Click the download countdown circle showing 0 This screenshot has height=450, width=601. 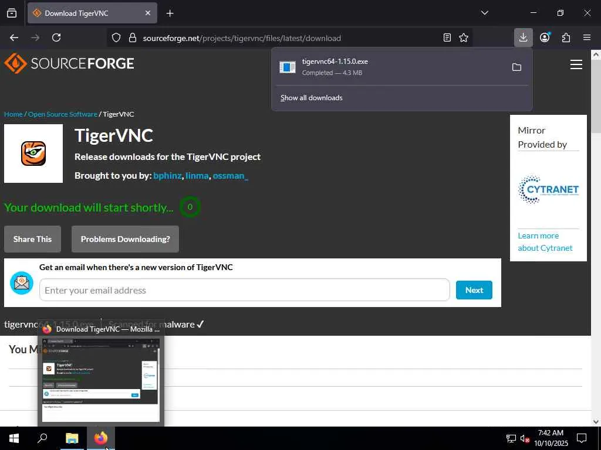coord(190,207)
